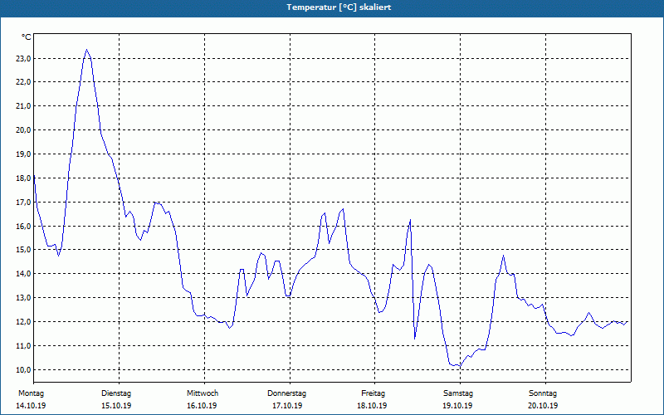The height and width of the screenshot is (415, 664).
Task: Click the 19.10.19 date label
Action: click(x=457, y=406)
